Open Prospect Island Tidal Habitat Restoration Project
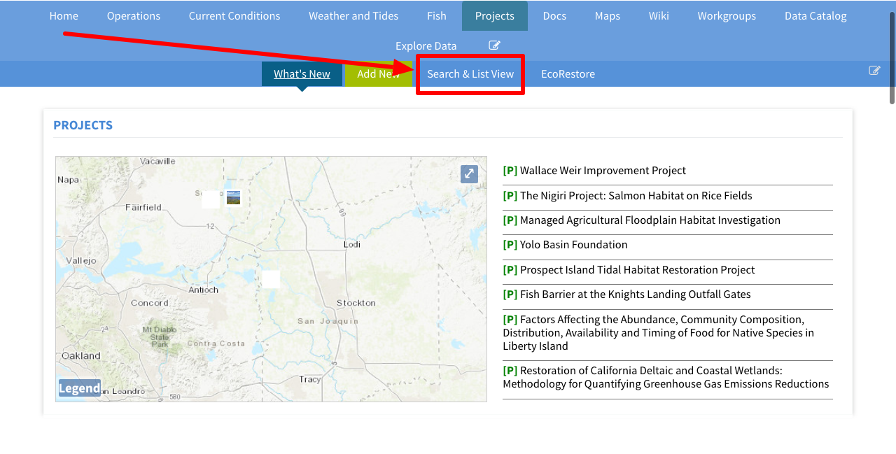 [637, 270]
